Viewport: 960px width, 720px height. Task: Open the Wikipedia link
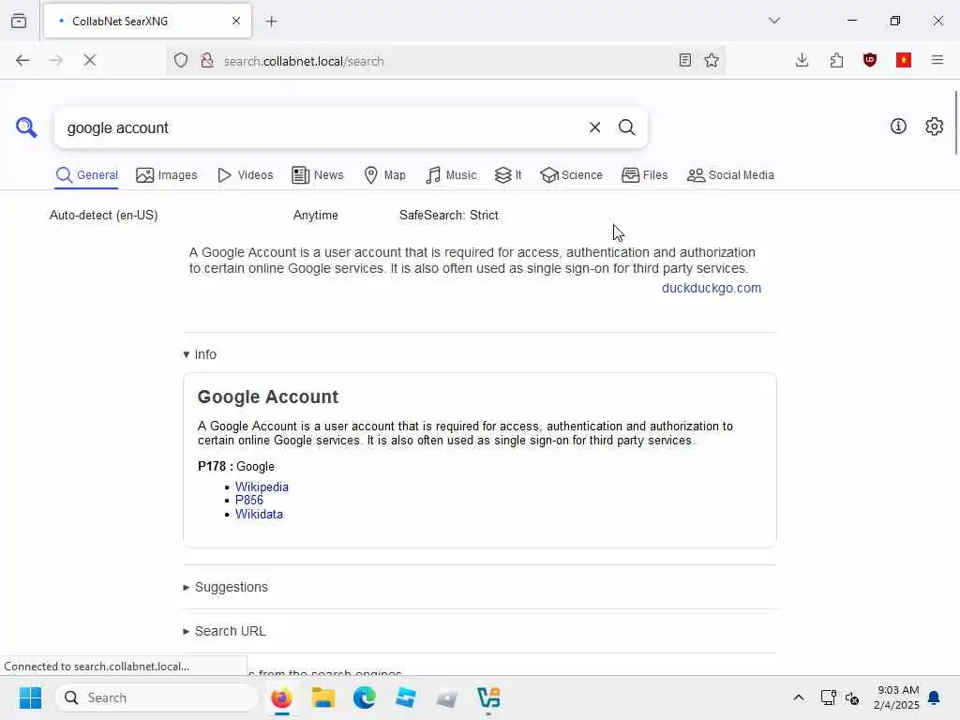(x=262, y=487)
